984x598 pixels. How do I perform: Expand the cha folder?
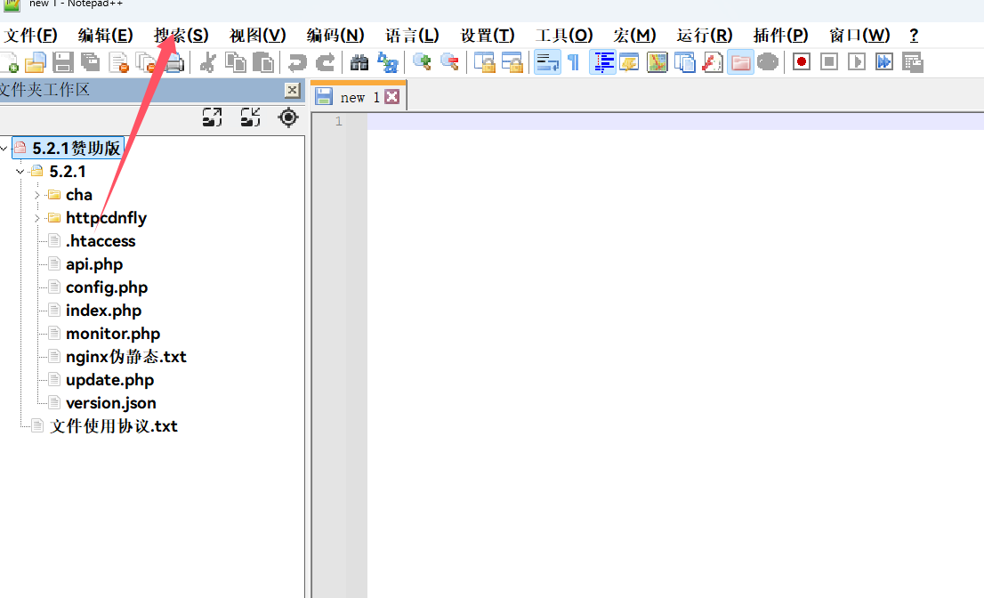[x=37, y=195]
